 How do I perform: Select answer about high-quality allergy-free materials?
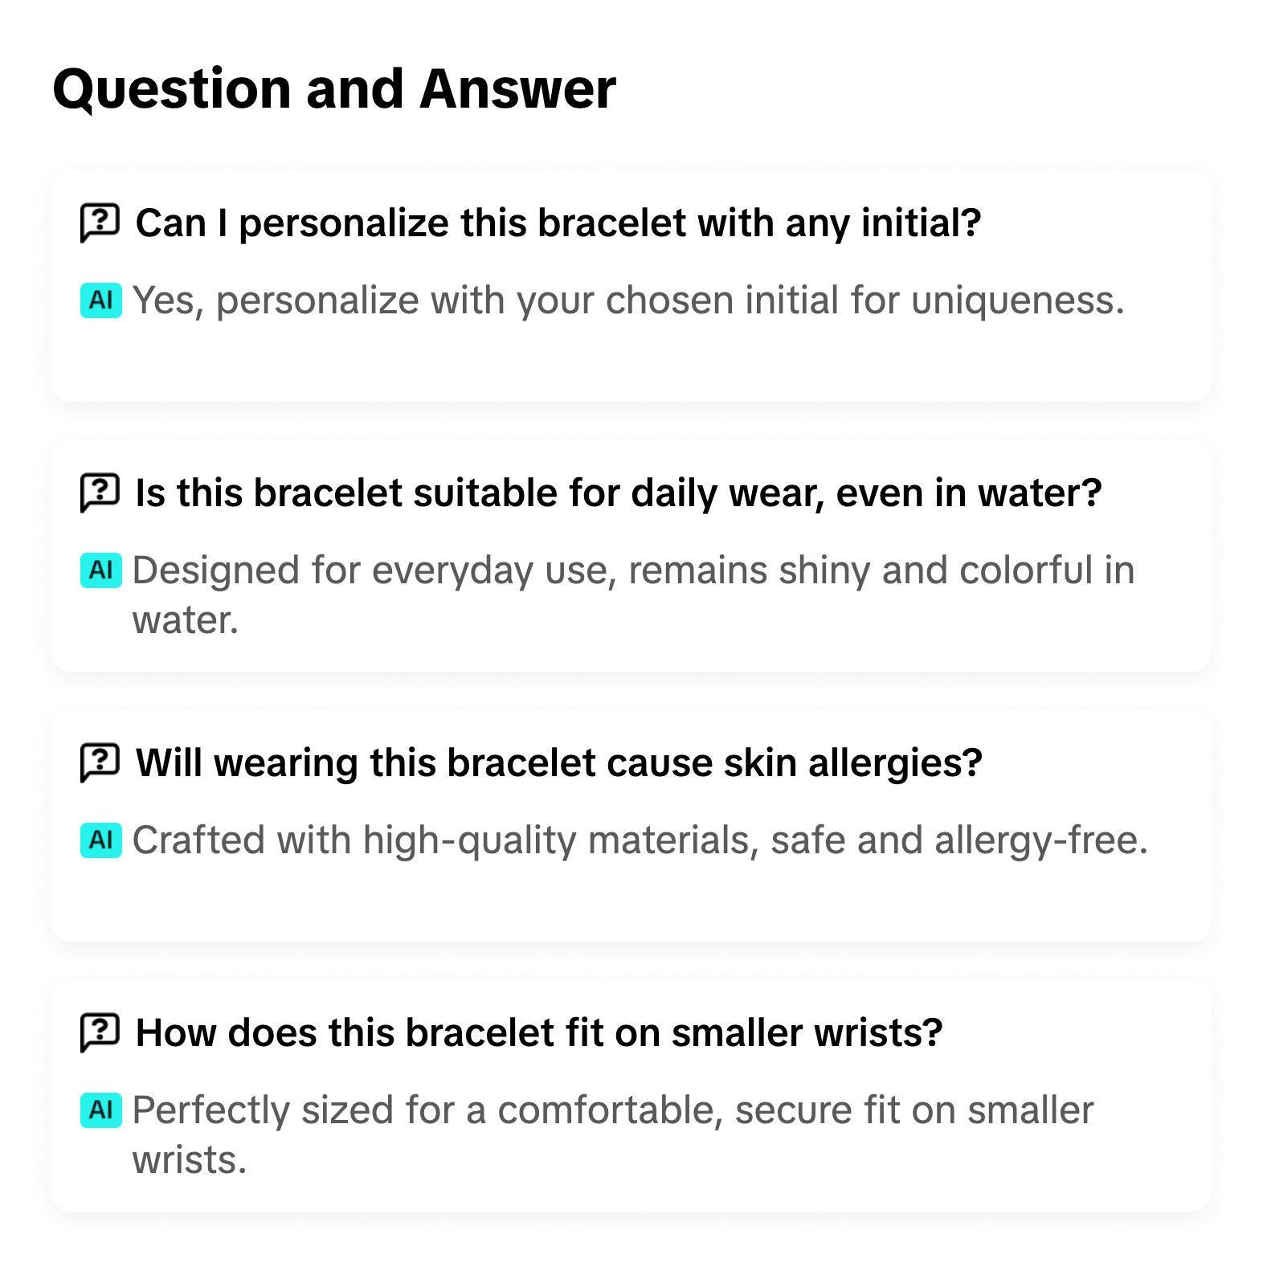640,840
